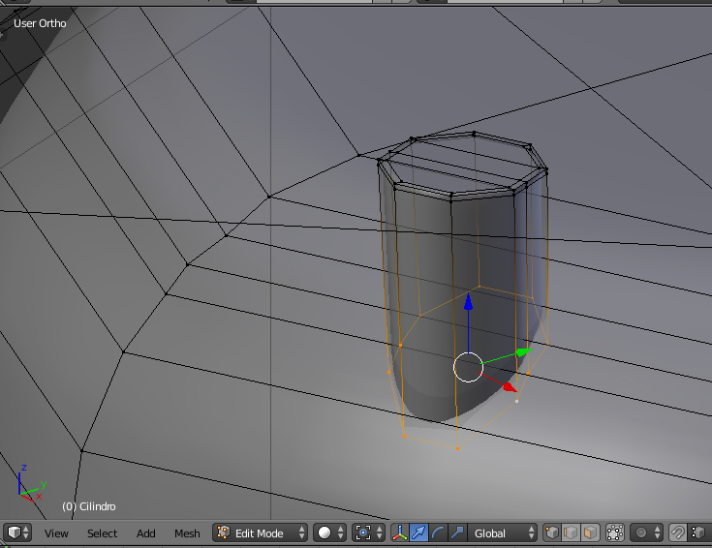Open the View menu

(x=56, y=533)
